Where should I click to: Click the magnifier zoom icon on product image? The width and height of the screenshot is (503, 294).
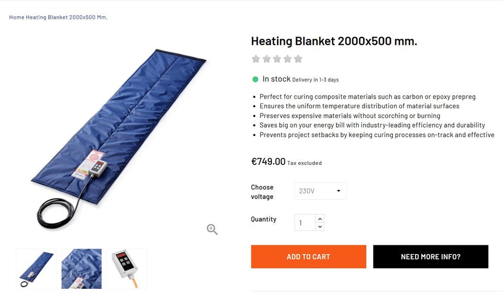coord(212,229)
